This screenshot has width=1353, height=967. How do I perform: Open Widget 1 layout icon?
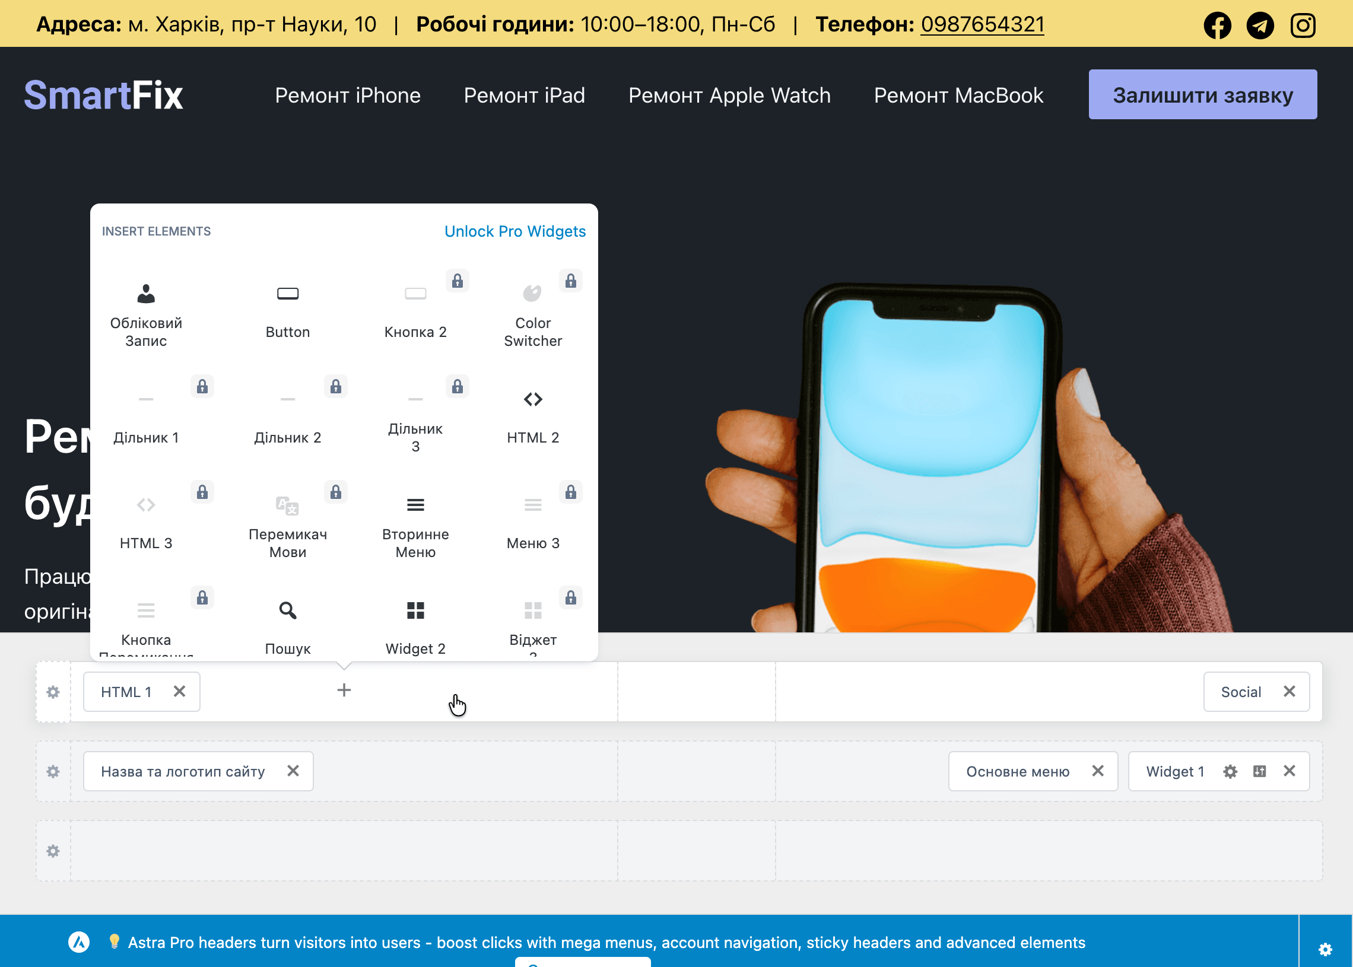click(x=1259, y=771)
